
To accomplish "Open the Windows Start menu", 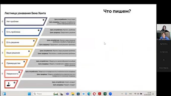I will tap(29, 94).
